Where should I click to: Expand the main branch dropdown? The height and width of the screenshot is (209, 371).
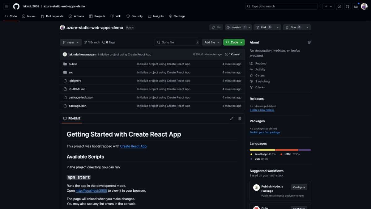[71, 42]
